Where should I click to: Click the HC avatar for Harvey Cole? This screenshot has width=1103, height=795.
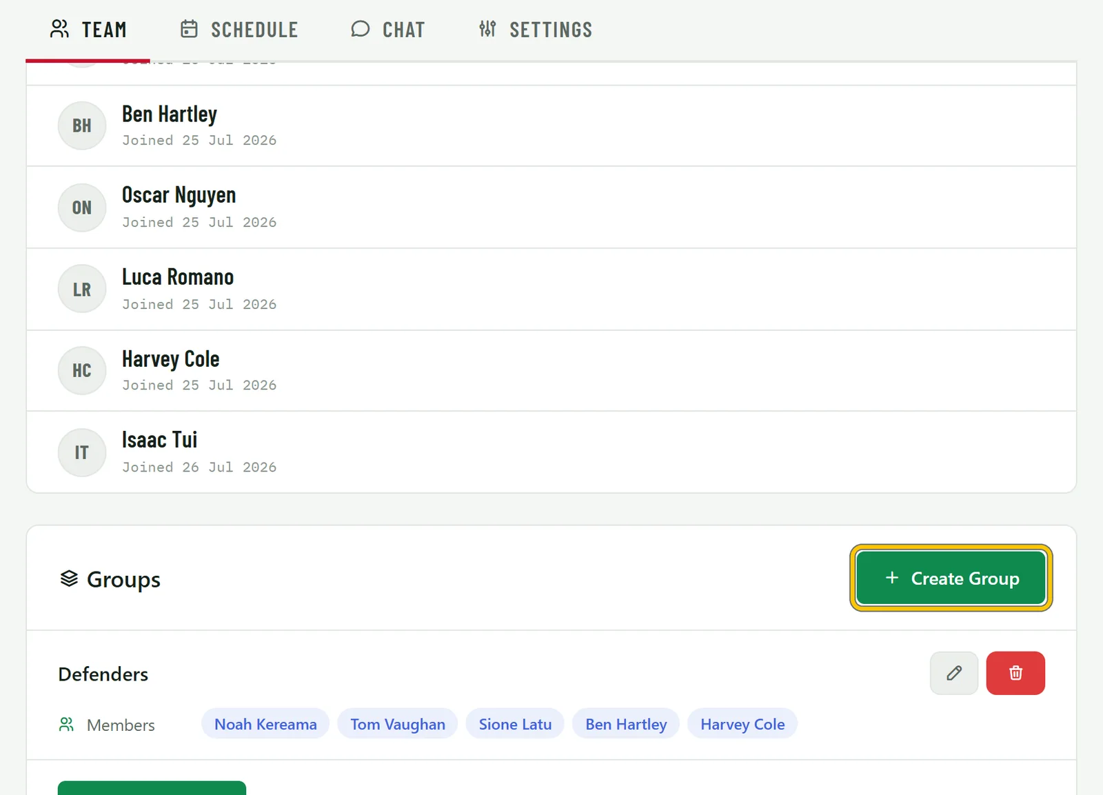[x=82, y=370]
